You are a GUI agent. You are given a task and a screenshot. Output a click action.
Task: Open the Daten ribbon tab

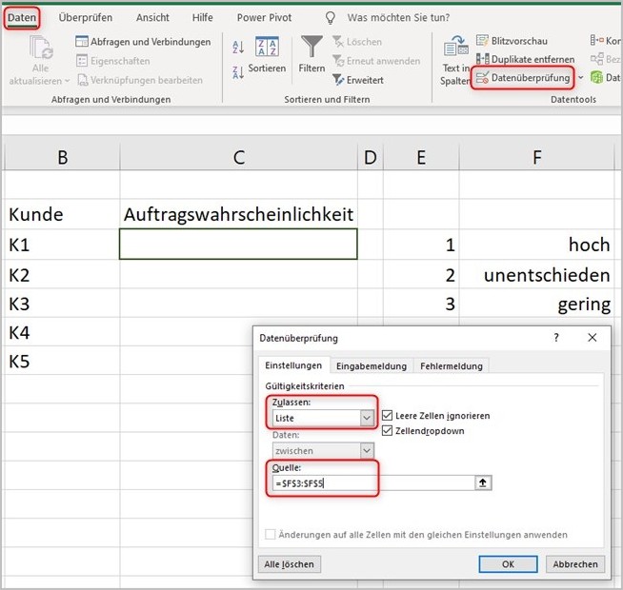click(x=22, y=18)
